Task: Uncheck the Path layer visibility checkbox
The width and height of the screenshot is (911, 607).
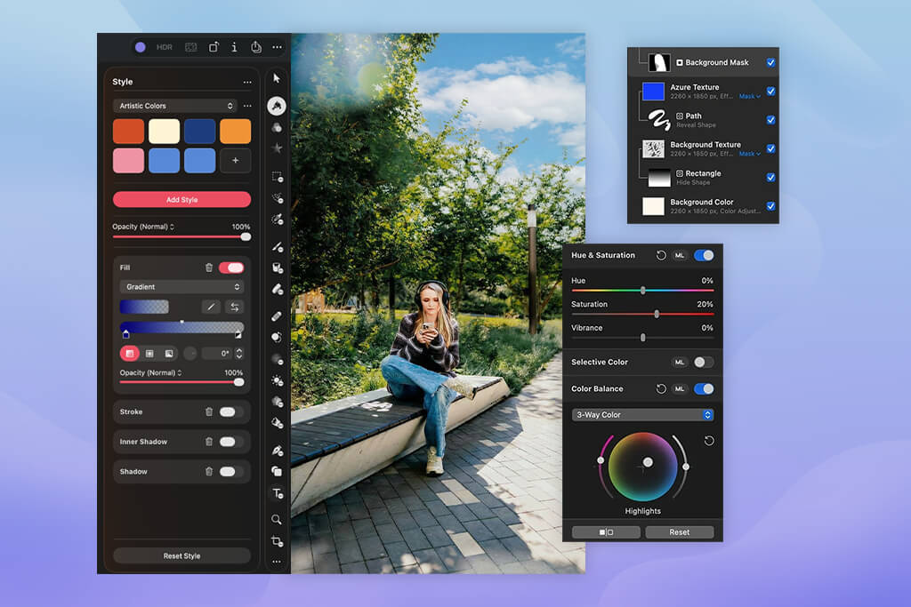Action: click(x=770, y=120)
